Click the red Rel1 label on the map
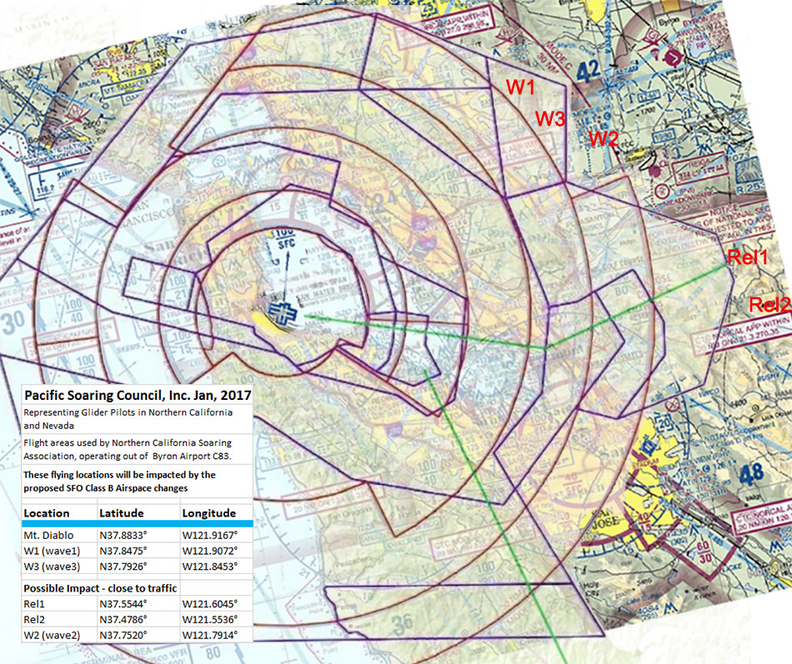The height and width of the screenshot is (664, 792). 747,257
